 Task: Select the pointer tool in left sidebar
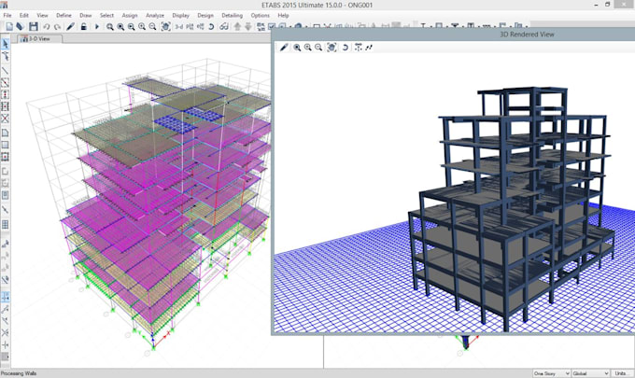pyautogui.click(x=7, y=43)
